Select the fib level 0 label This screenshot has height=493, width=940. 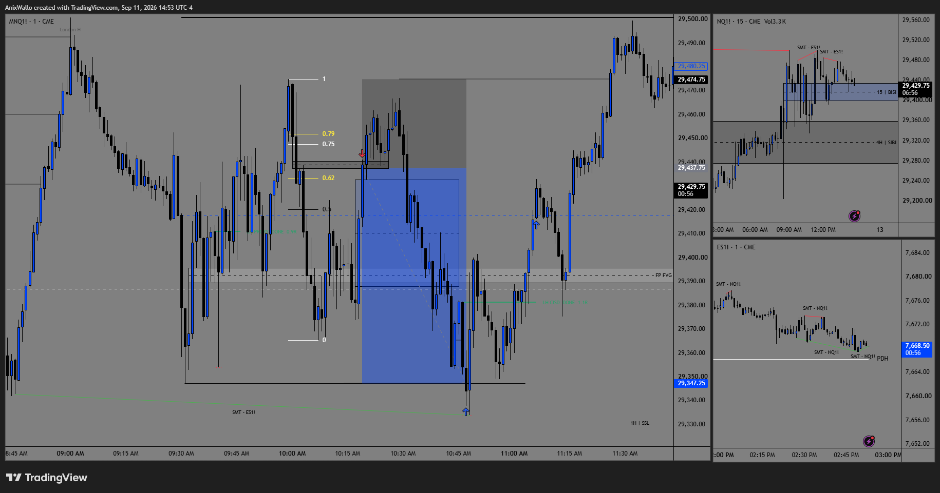click(324, 340)
